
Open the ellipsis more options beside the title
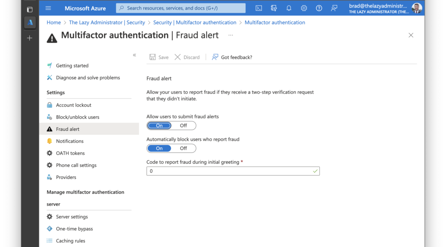point(231,35)
